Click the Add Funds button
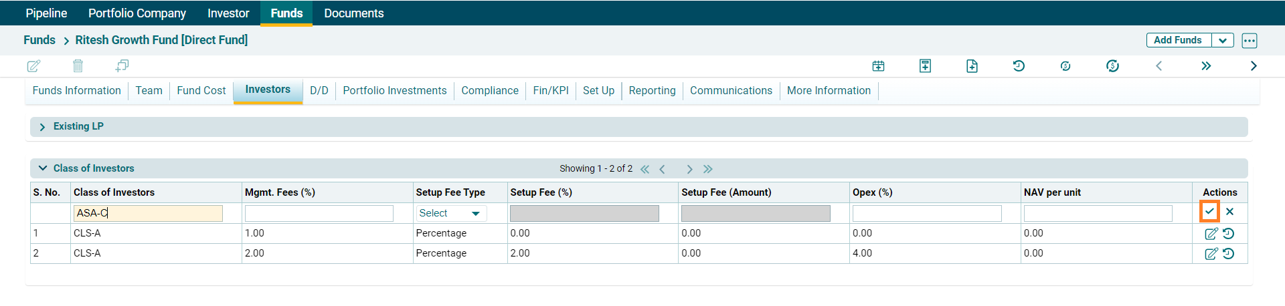 click(1178, 40)
